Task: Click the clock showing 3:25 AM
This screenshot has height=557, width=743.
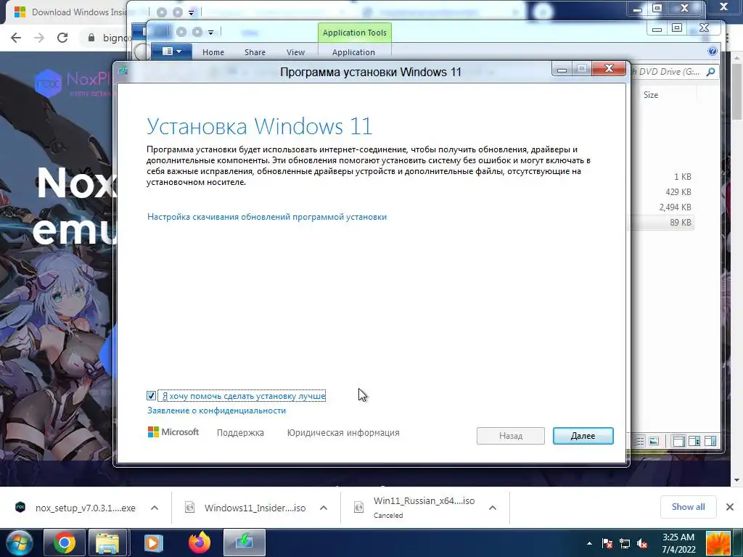Action: [678, 543]
